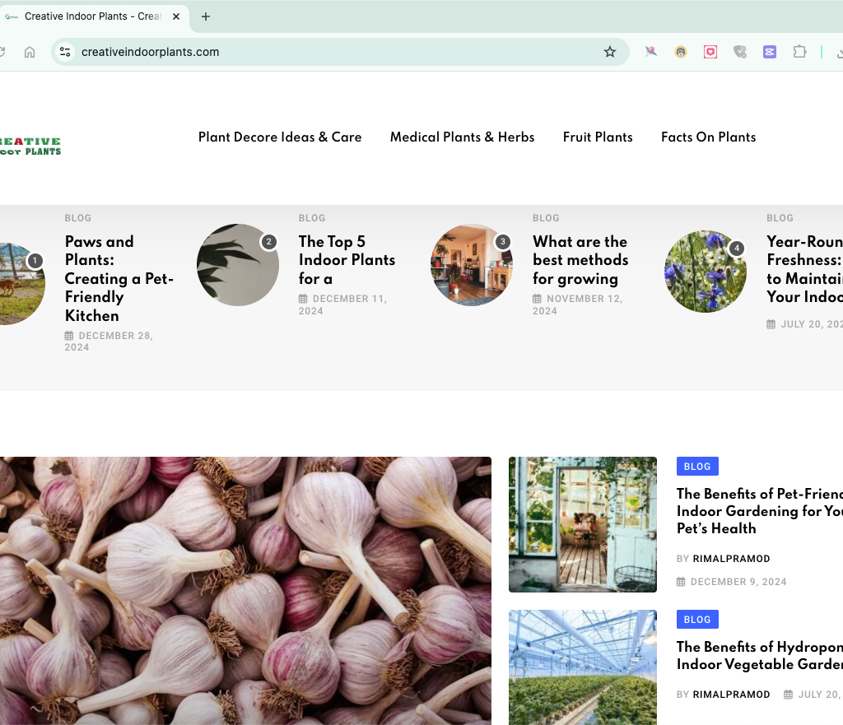Click the home button in browser toolbar
843x725 pixels.
point(30,52)
